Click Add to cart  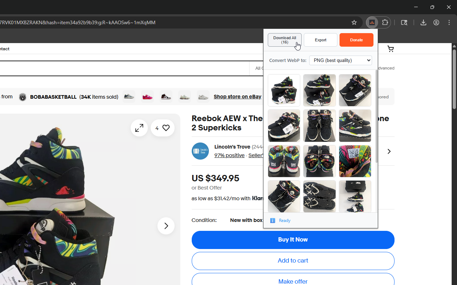[293, 261]
